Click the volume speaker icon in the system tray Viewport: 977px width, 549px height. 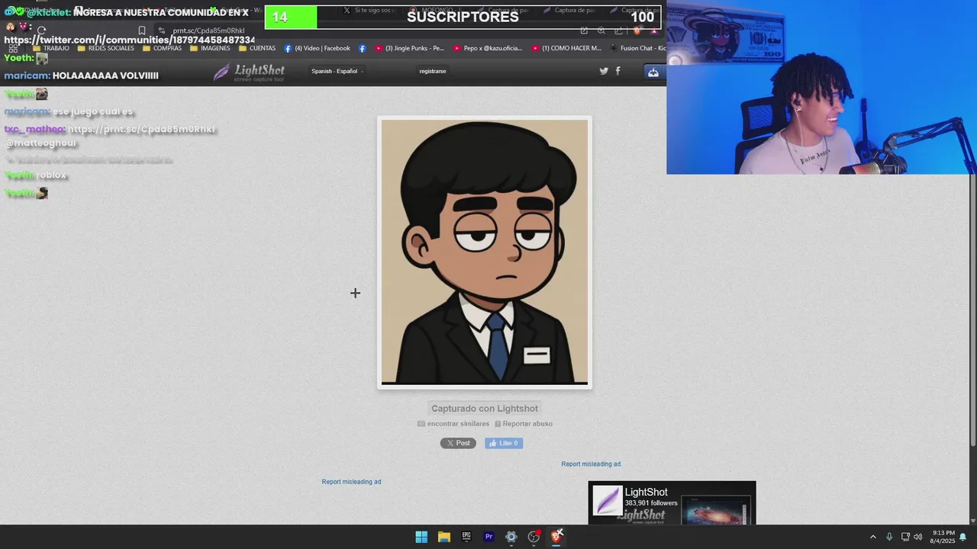(918, 537)
